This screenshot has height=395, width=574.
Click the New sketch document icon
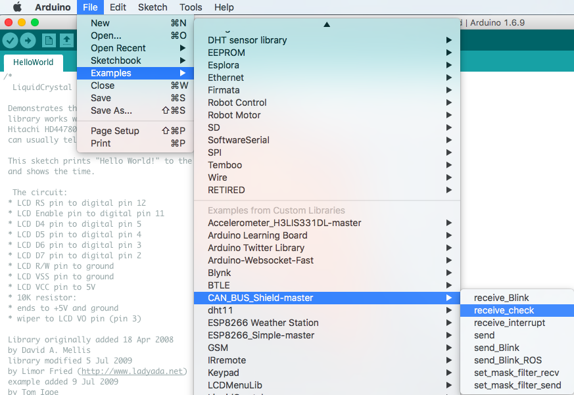[49, 41]
